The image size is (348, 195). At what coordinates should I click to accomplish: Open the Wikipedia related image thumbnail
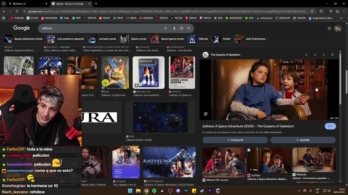click(x=314, y=160)
